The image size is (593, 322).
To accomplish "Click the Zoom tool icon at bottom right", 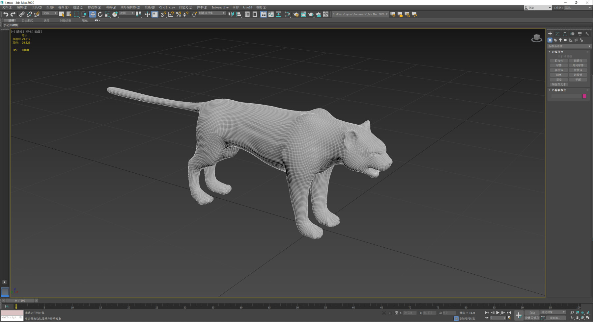I will (572, 312).
